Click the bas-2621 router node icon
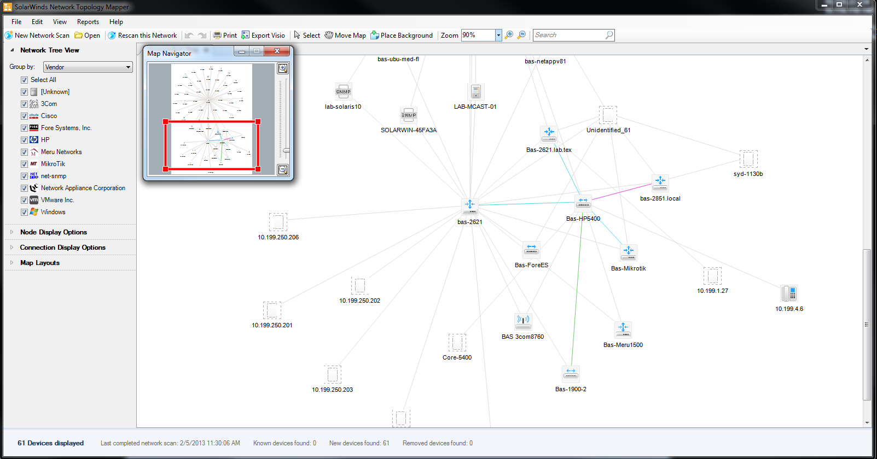Image resolution: width=877 pixels, height=459 pixels. [470, 207]
